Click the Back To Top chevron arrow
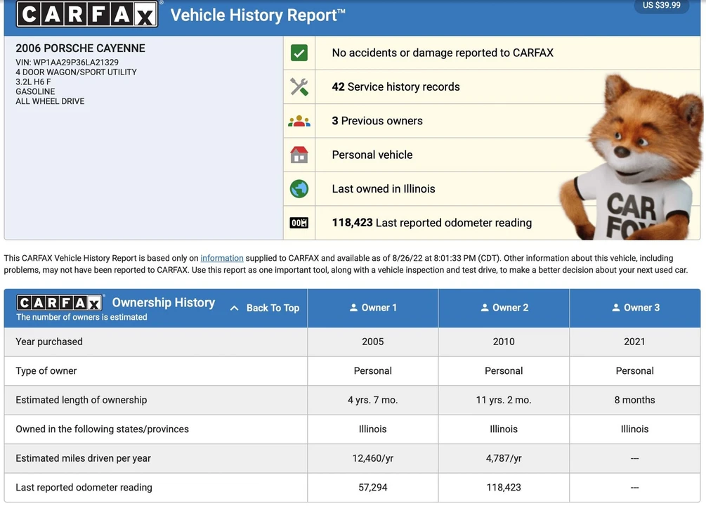706x506 pixels. pyautogui.click(x=234, y=309)
